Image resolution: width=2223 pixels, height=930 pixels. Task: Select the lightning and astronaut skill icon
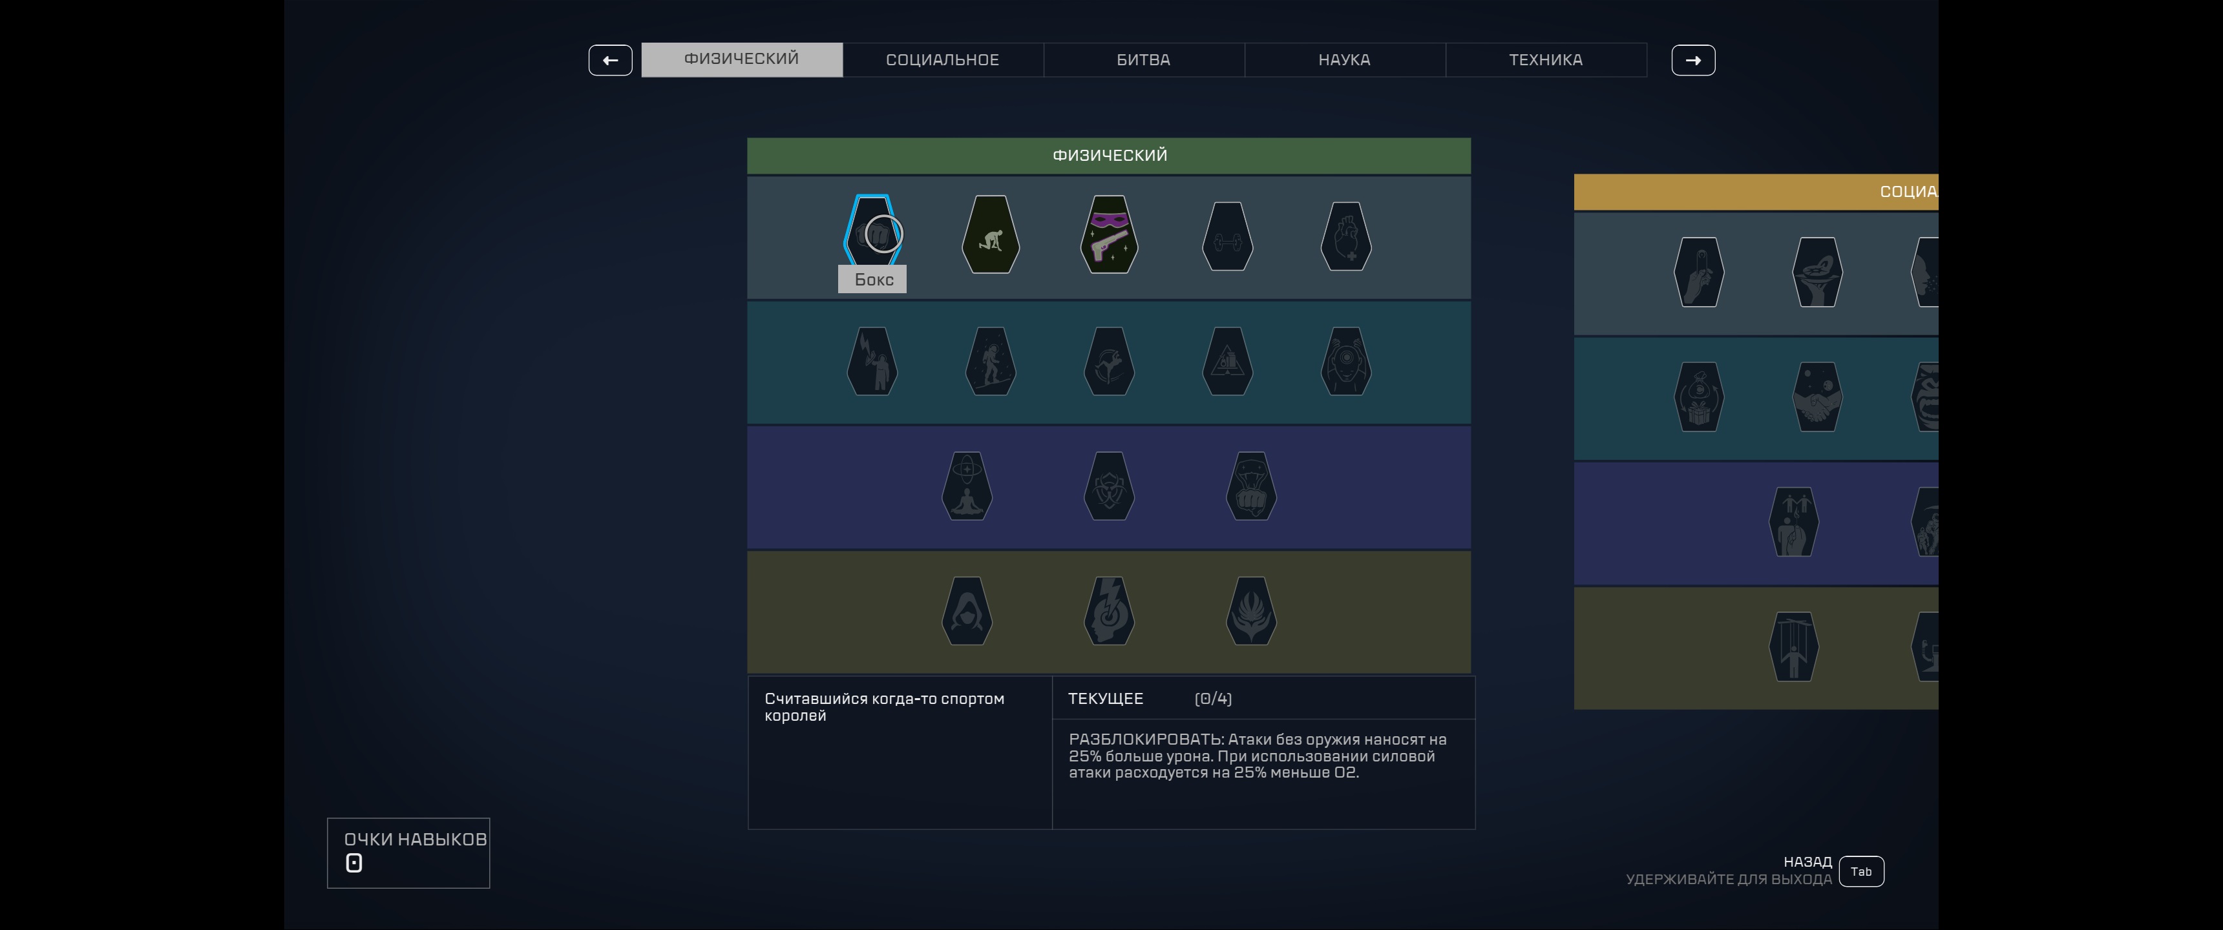pyautogui.click(x=872, y=362)
